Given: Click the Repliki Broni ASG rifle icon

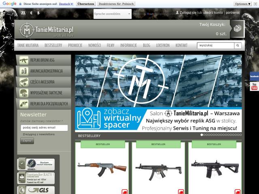Looking at the screenshot, I should (x=24, y=60).
